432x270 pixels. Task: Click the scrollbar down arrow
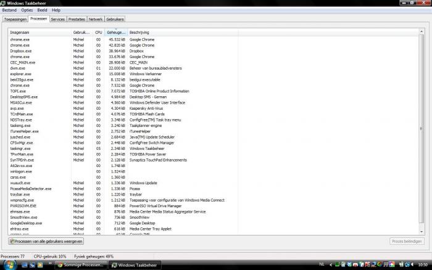pyautogui.click(x=422, y=232)
